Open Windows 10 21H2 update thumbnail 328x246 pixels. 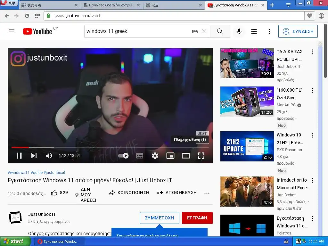247,146
